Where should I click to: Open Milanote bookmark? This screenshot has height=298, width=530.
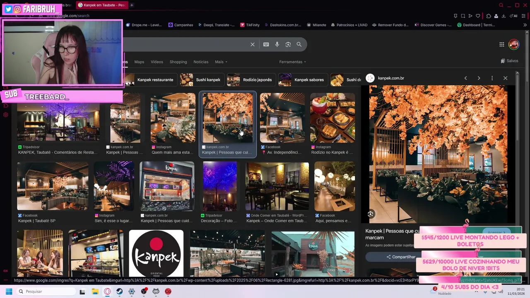[316, 25]
